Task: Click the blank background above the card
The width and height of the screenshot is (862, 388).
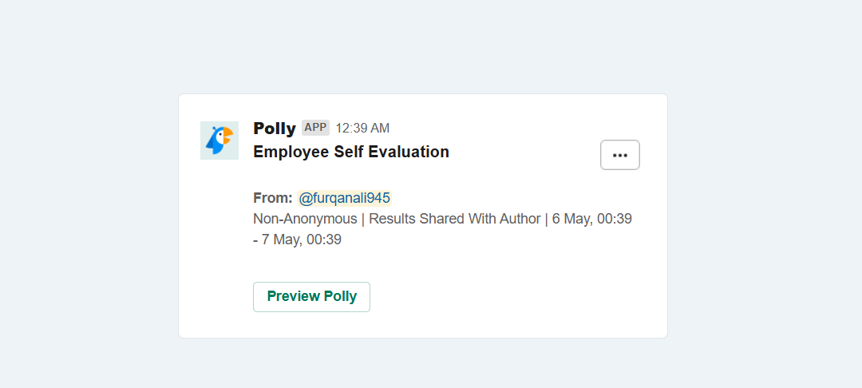Action: click(423, 47)
